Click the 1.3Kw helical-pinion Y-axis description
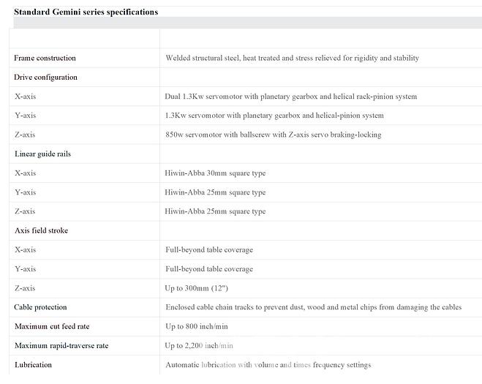 (x=274, y=116)
